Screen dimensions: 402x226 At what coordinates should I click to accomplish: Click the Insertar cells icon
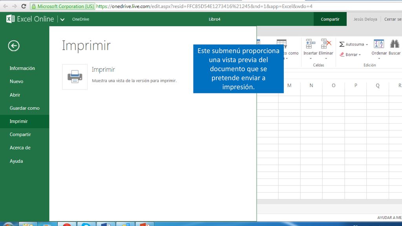pos(311,44)
